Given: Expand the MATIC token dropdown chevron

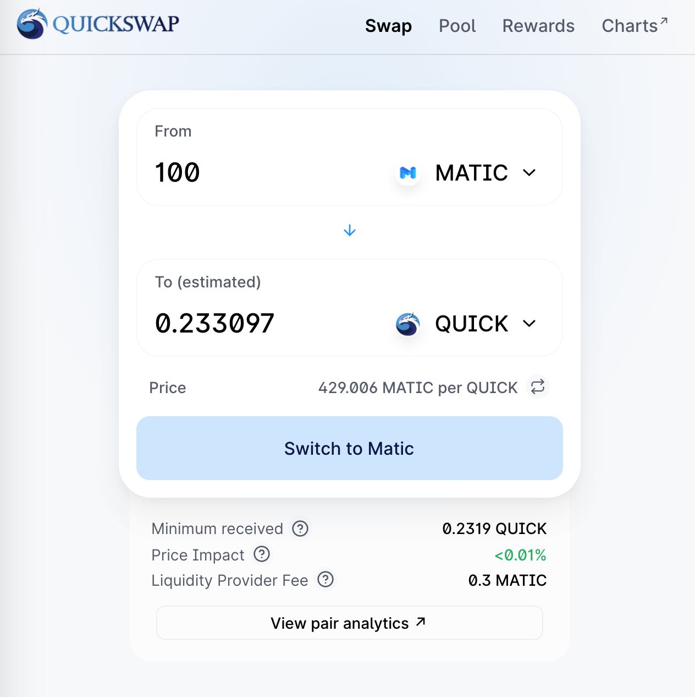Looking at the screenshot, I should click(x=529, y=173).
